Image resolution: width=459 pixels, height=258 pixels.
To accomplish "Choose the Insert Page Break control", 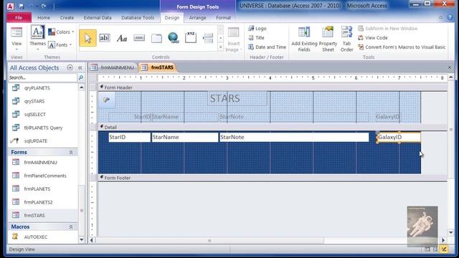I will [208, 38].
